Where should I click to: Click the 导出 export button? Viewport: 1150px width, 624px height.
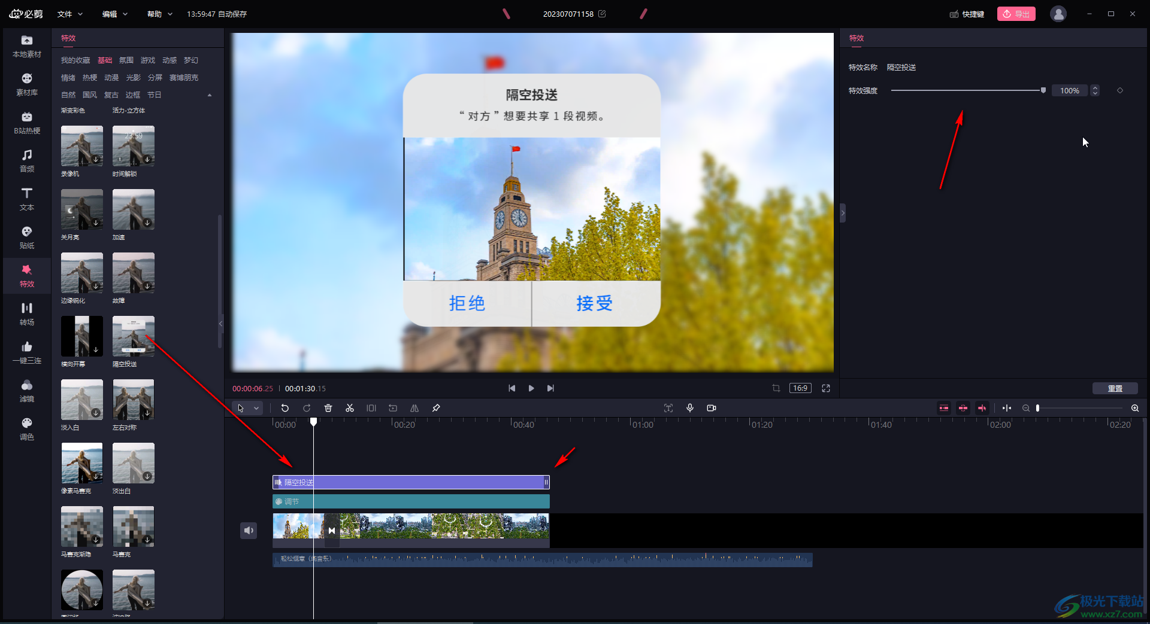(x=1016, y=14)
